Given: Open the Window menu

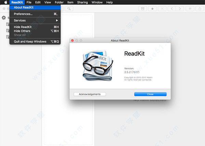Looking at the screenshot, I should tap(97, 2).
